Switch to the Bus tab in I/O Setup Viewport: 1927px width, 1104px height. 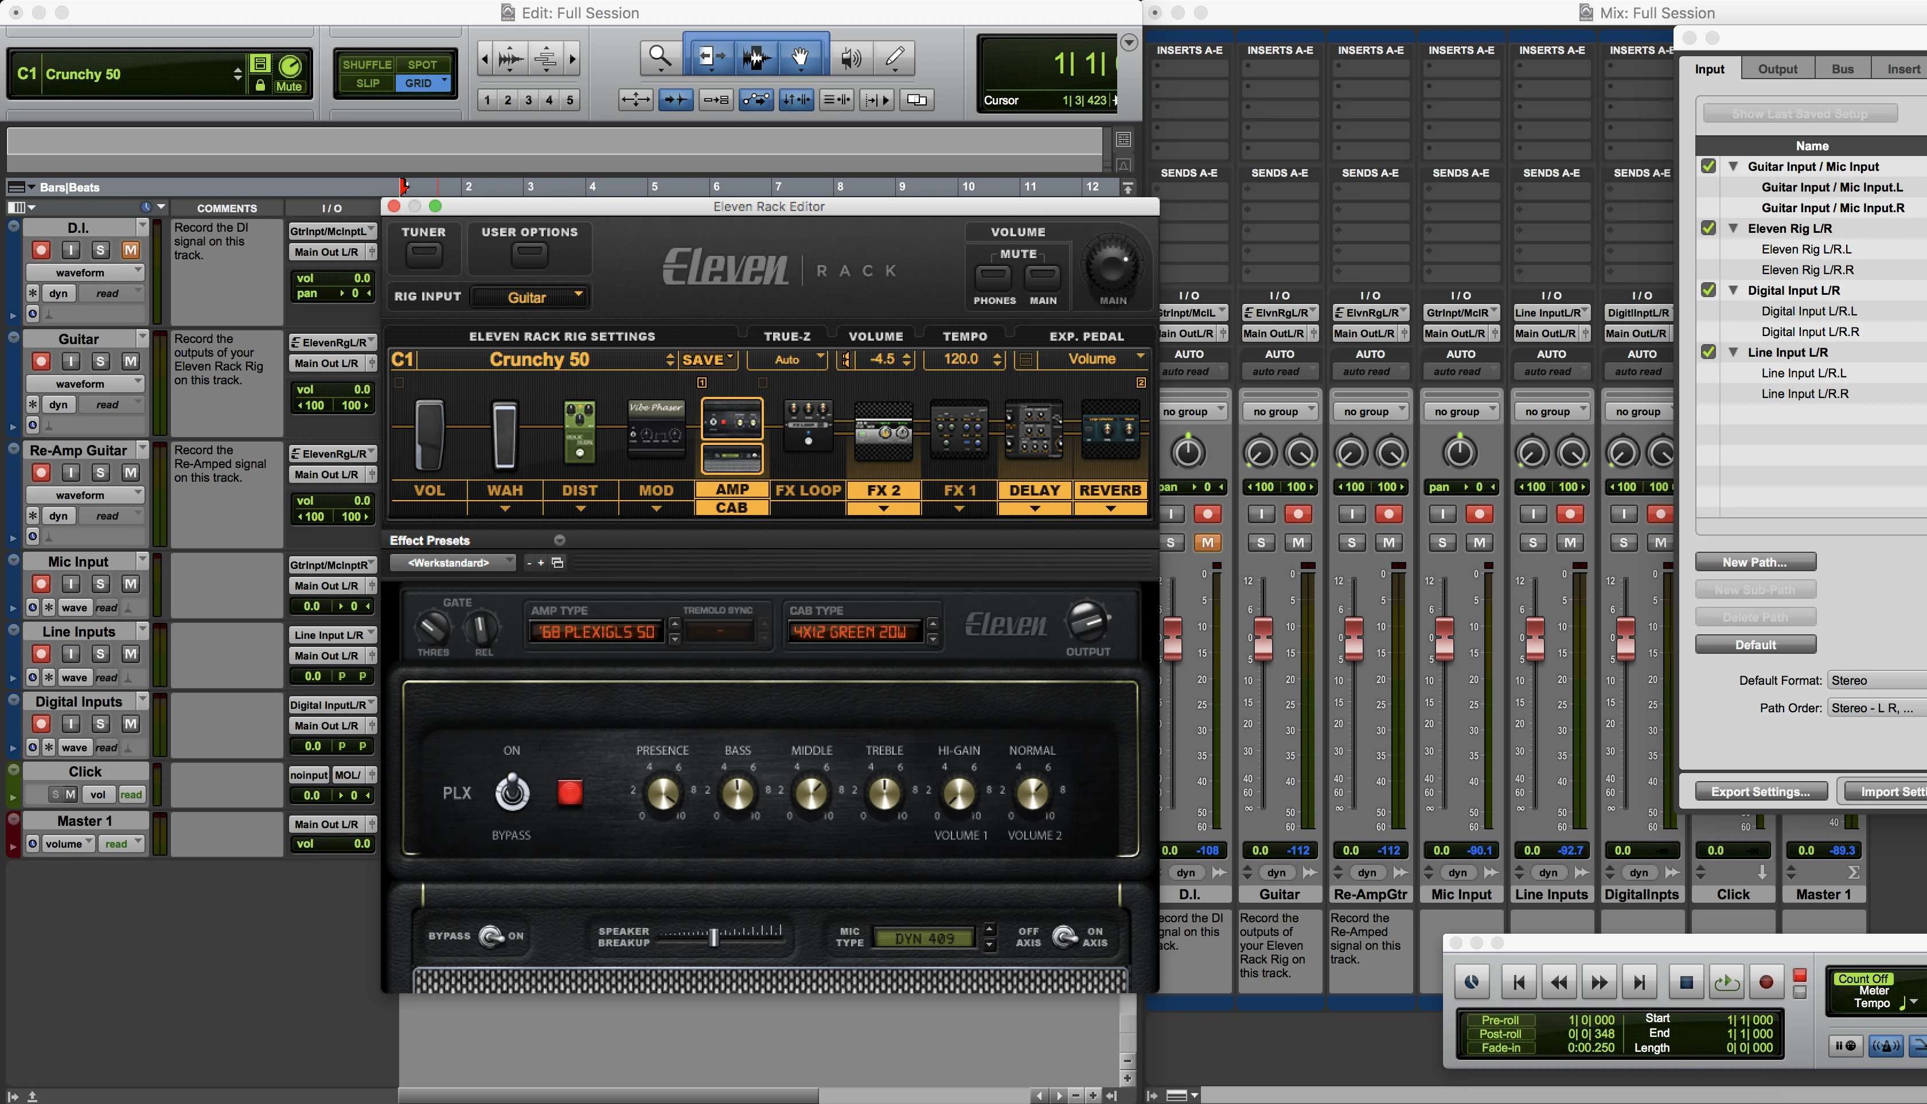[1842, 69]
